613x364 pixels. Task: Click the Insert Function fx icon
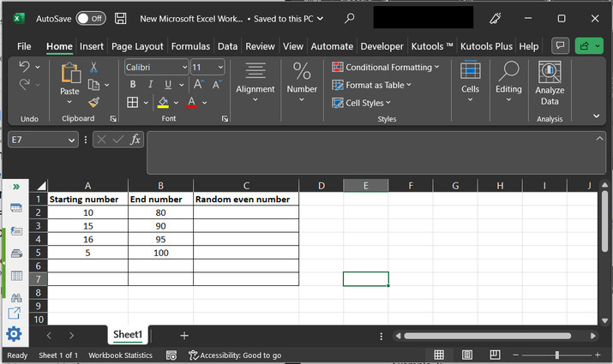[135, 140]
